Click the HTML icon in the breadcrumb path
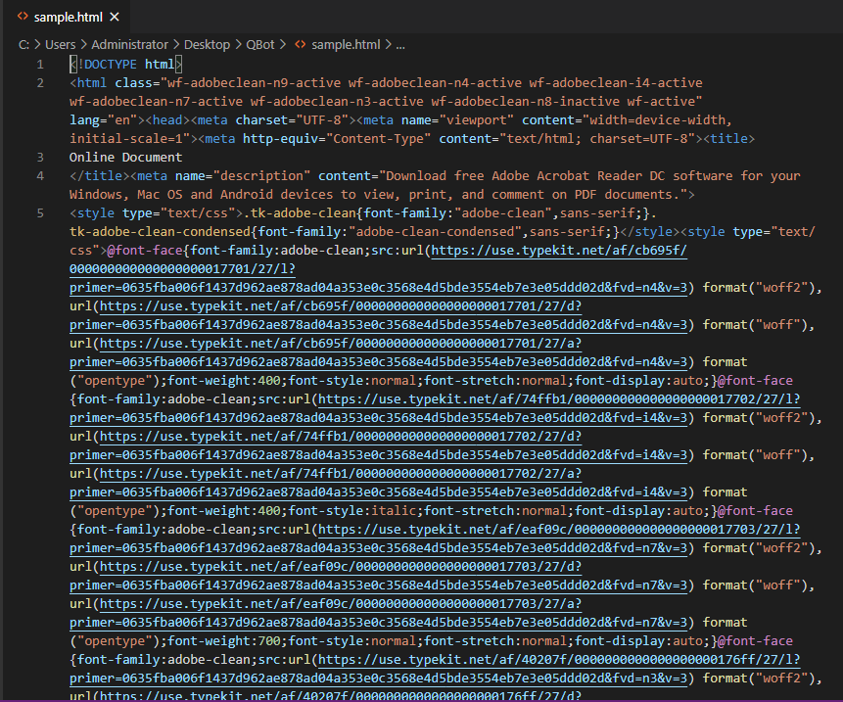This screenshot has width=843, height=702. pyautogui.click(x=300, y=45)
